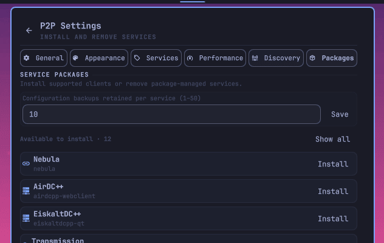This screenshot has width=384, height=243.
Task: Switch to the Appearance tab
Action: [99, 58]
